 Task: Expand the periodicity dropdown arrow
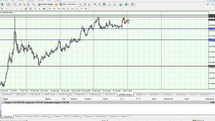[128, 4]
